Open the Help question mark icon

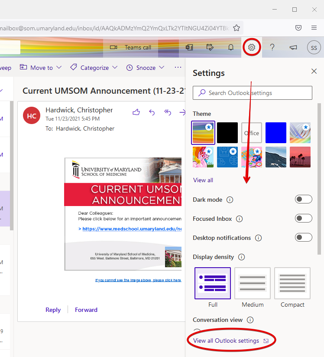(272, 47)
